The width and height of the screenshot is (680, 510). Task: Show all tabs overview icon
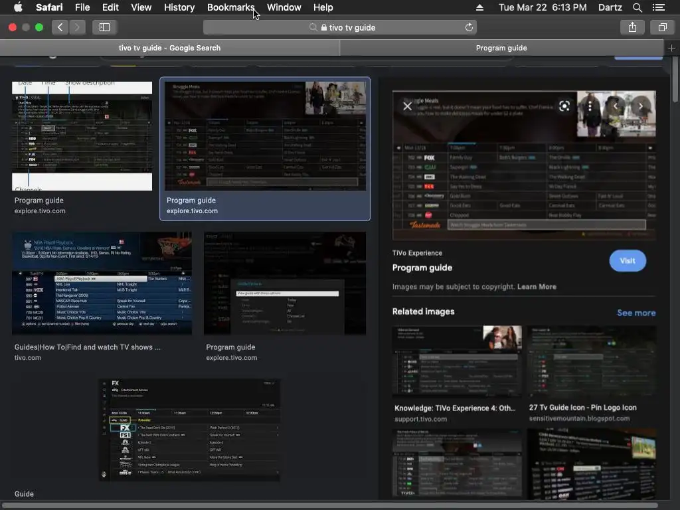click(x=662, y=27)
